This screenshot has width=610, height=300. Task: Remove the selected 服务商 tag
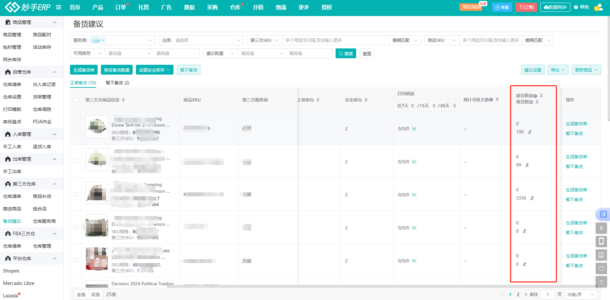tap(103, 40)
